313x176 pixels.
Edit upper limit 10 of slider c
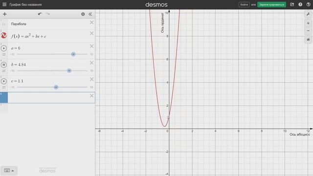coord(91,87)
